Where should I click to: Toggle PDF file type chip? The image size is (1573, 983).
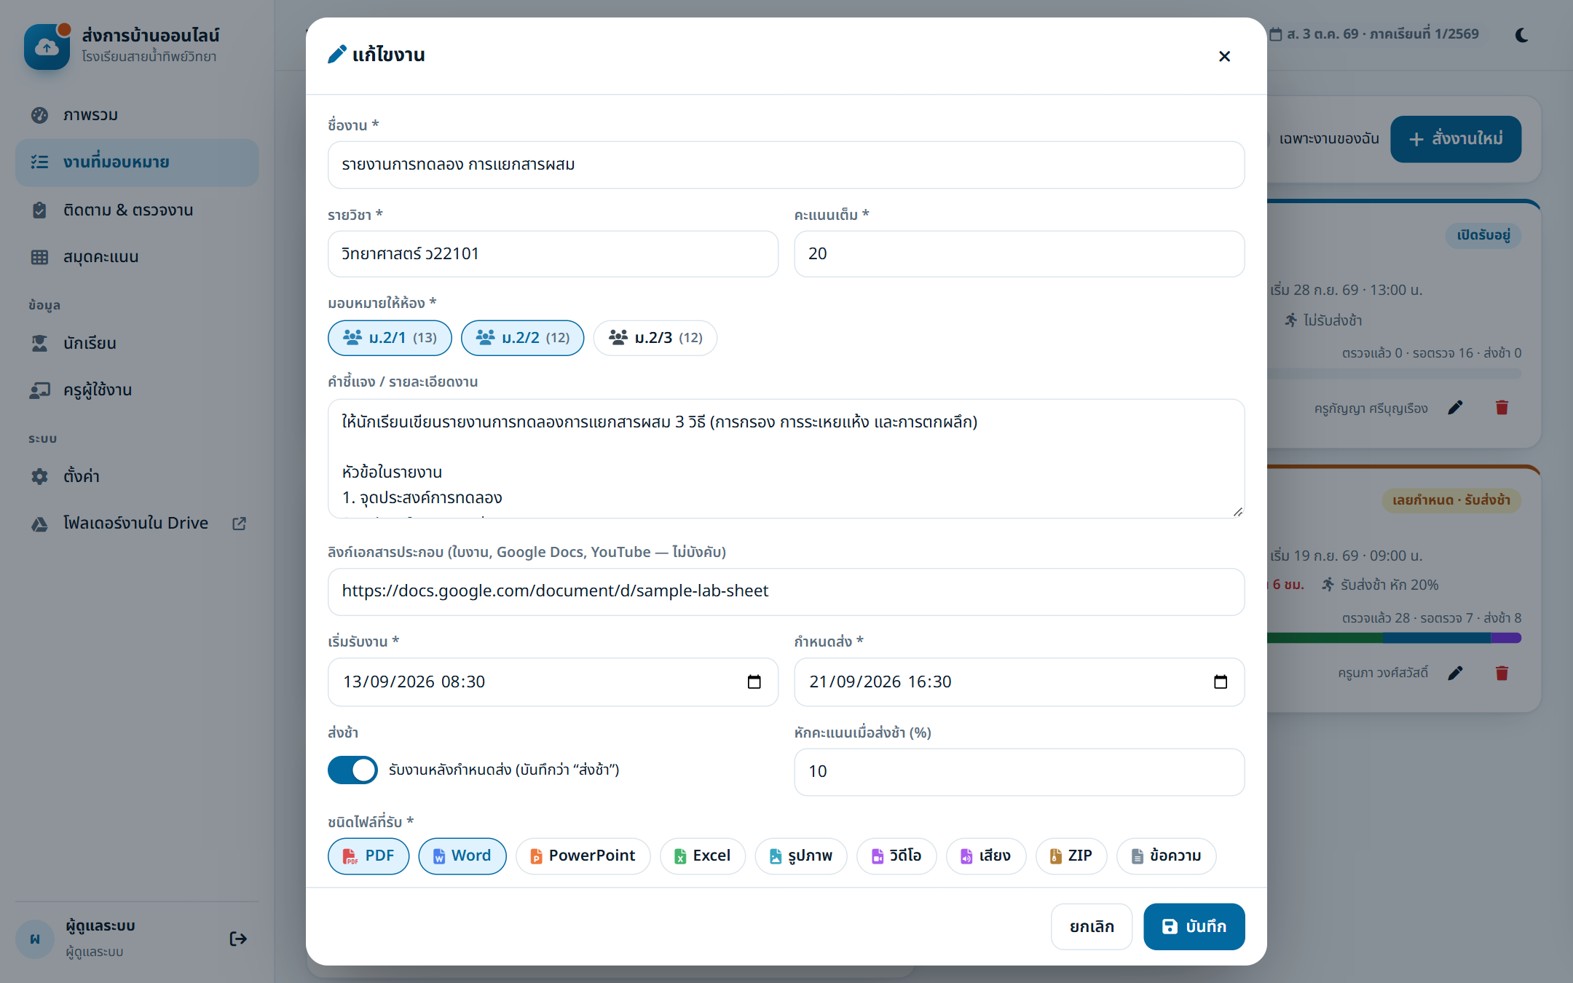[x=368, y=856]
